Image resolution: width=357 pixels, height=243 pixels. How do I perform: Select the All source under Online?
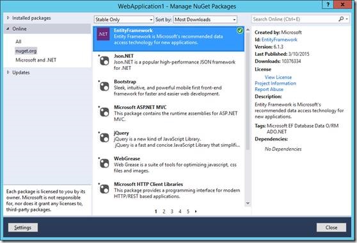[x=19, y=42]
